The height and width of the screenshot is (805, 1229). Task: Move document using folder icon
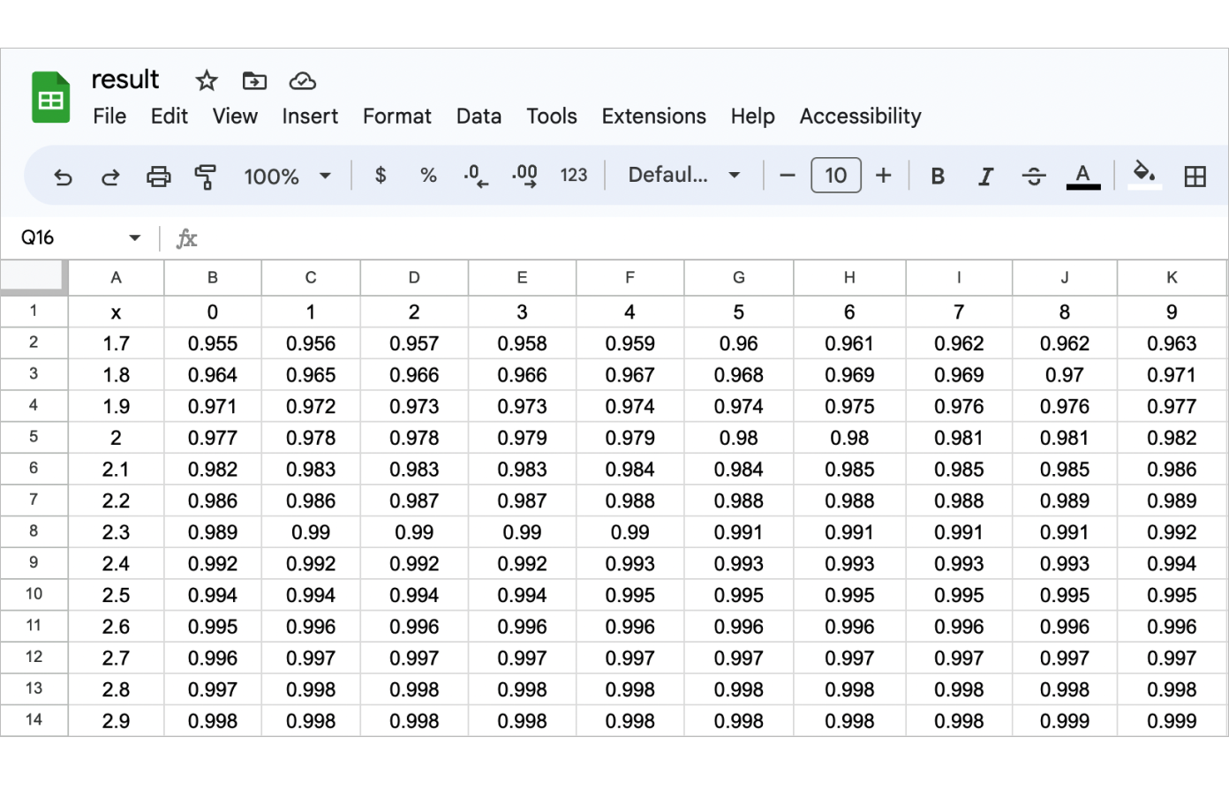pyautogui.click(x=254, y=81)
